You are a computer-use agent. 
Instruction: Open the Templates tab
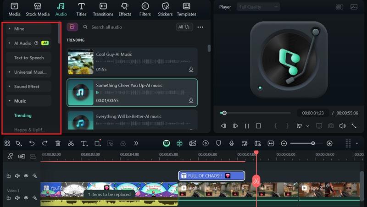(x=187, y=10)
